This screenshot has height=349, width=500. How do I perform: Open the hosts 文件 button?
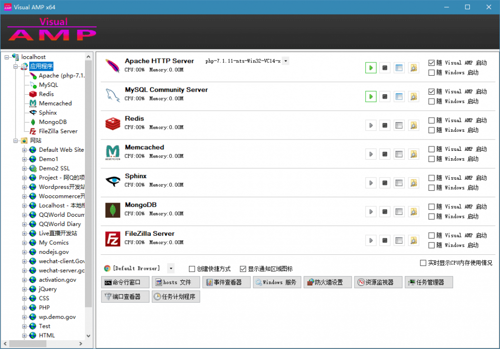tap(176, 282)
